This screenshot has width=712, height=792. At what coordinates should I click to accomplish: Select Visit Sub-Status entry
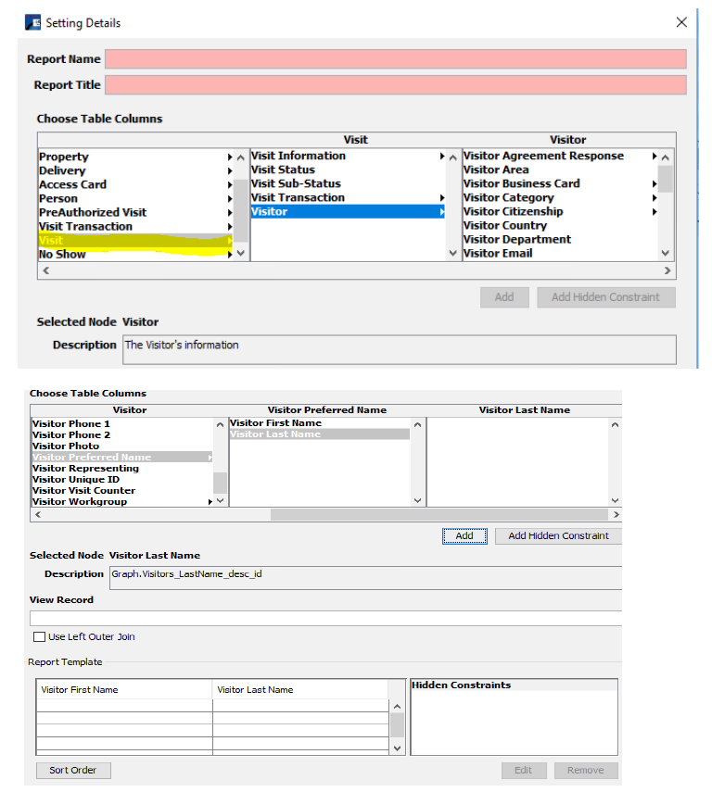coord(297,183)
